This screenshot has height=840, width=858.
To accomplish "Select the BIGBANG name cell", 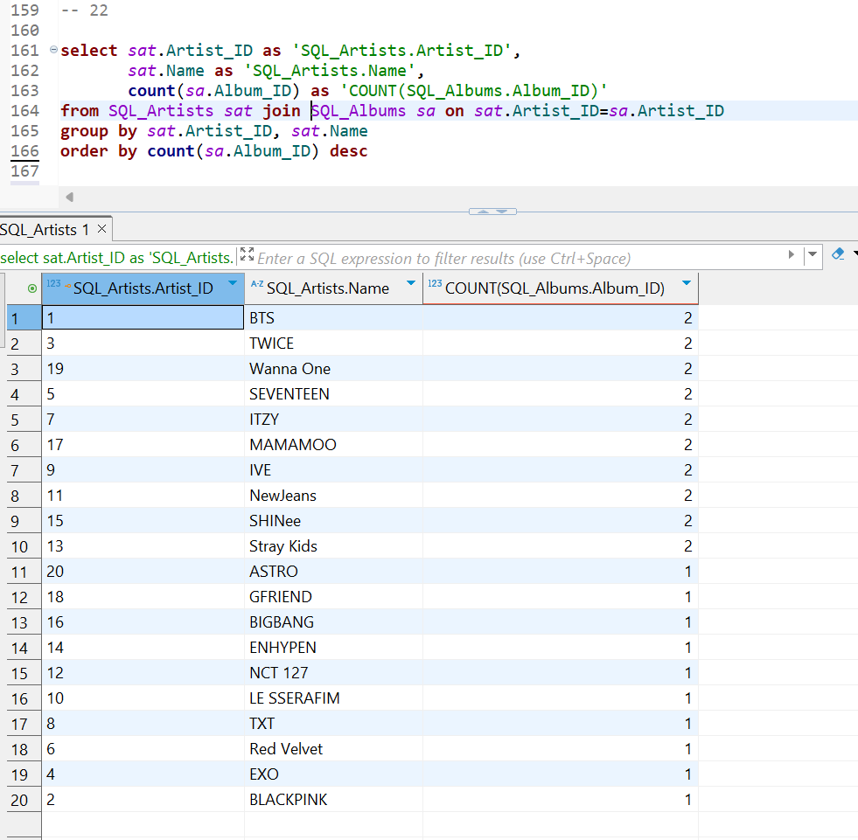I will click(333, 621).
